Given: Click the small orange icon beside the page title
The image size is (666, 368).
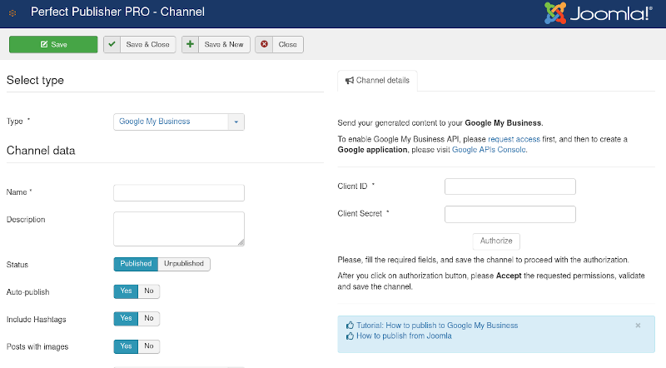Looking at the screenshot, I should point(12,13).
